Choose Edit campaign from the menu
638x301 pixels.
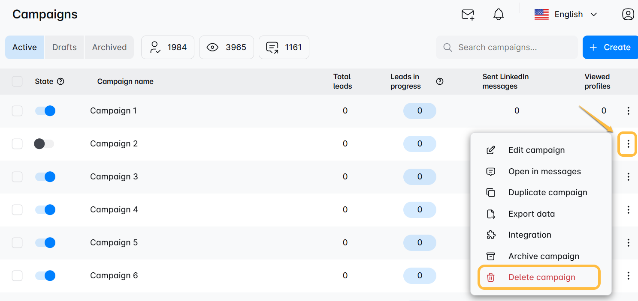(541, 150)
